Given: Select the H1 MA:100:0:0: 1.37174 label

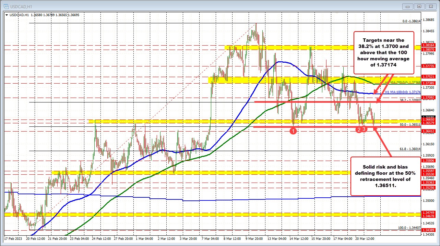Looking at the screenshot, I should [x=403, y=92].
